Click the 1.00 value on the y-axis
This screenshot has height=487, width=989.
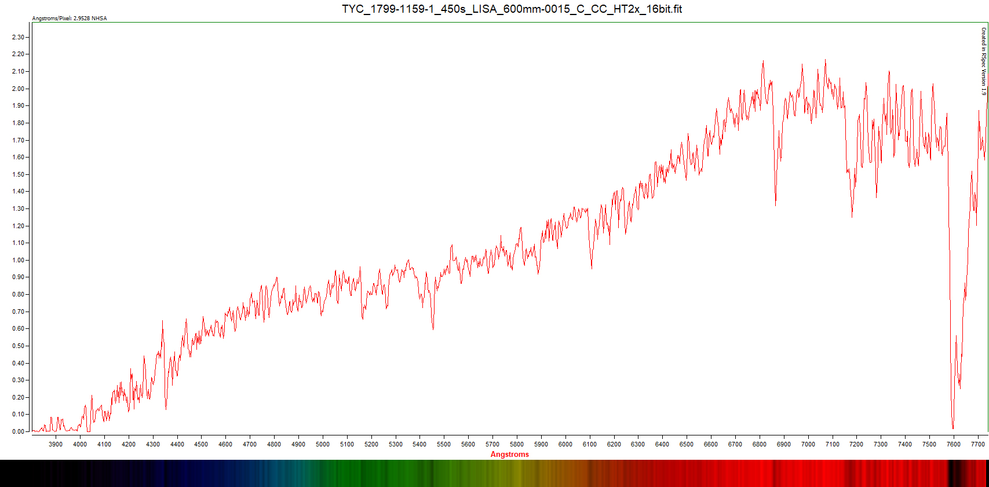pyautogui.click(x=19, y=260)
